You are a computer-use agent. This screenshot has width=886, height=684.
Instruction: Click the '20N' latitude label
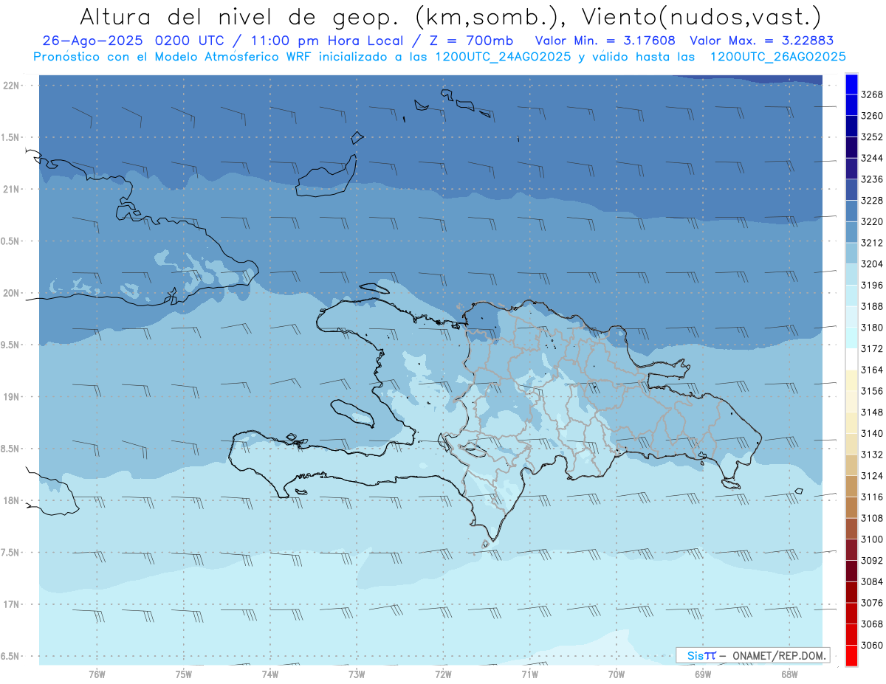coord(12,293)
